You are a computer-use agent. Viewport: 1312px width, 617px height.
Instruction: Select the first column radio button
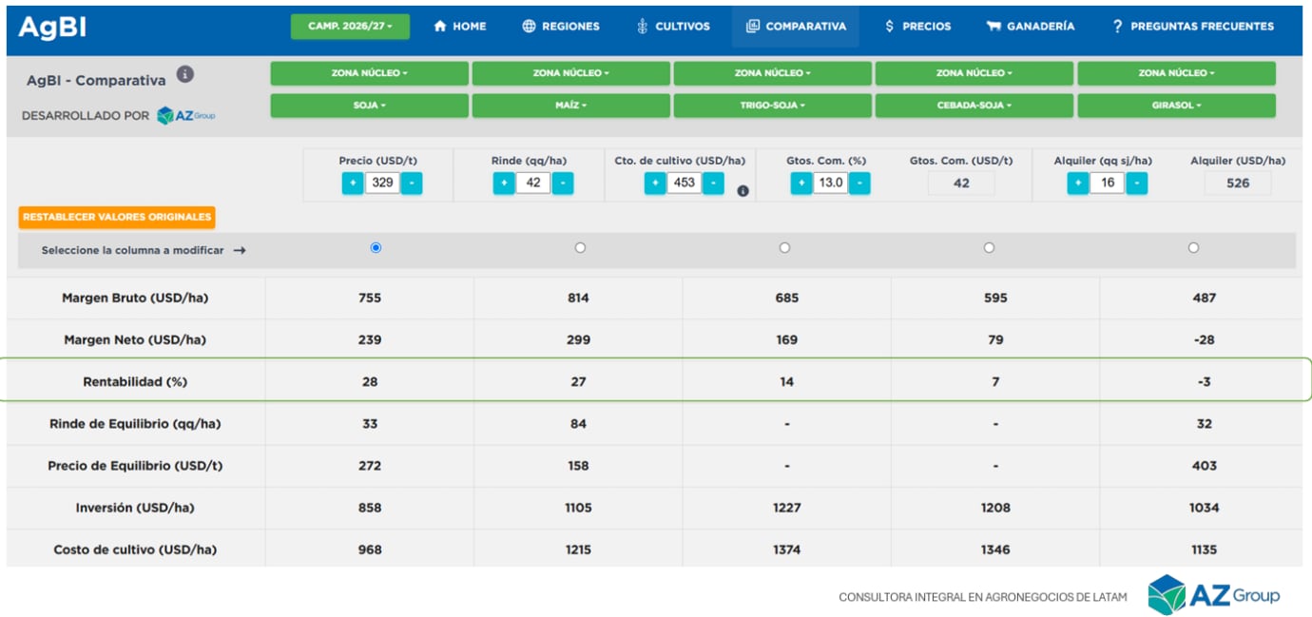coord(376,248)
